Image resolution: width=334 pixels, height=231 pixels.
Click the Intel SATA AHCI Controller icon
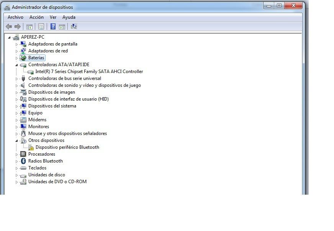31,72
